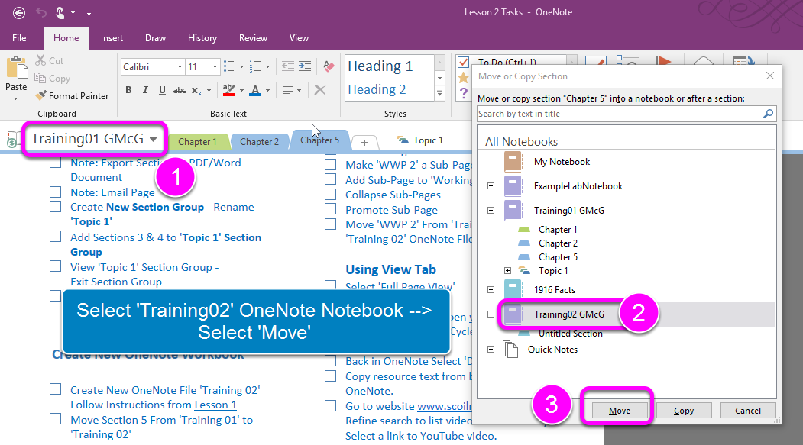Insert a bulleted list

click(229, 66)
